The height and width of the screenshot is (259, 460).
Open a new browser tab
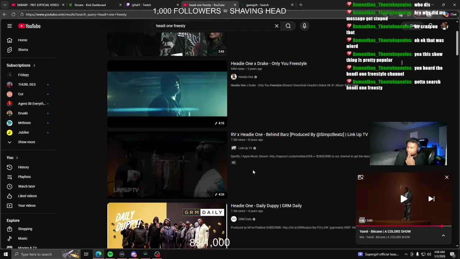301,5
